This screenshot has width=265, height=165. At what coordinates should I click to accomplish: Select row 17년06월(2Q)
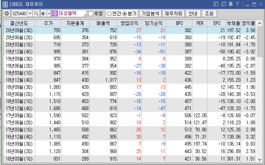[x=130, y=122]
